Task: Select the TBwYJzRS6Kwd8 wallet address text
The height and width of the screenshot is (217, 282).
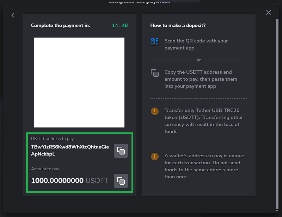Action: pyautogui.click(x=70, y=150)
